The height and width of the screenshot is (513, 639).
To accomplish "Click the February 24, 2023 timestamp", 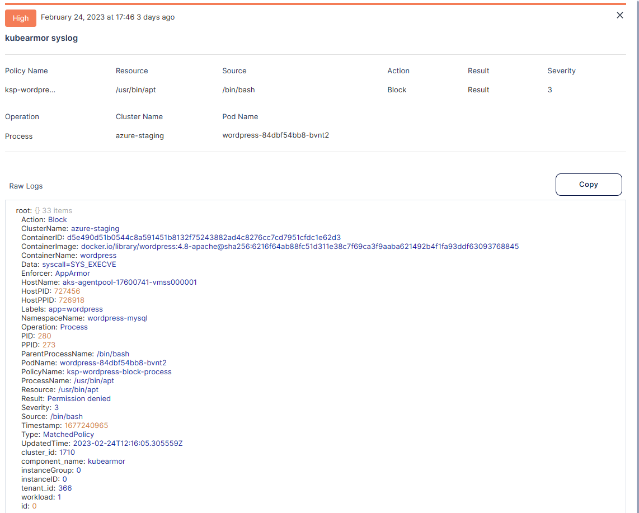I will click(x=107, y=17).
